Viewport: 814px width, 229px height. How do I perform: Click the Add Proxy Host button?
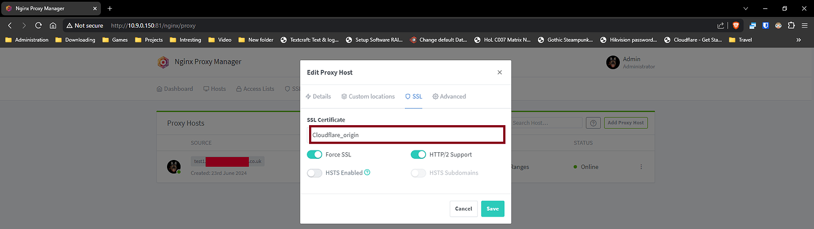click(x=625, y=123)
